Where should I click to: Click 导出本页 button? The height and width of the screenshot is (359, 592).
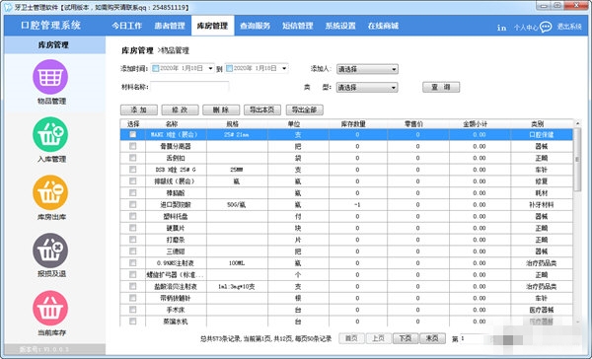click(262, 109)
